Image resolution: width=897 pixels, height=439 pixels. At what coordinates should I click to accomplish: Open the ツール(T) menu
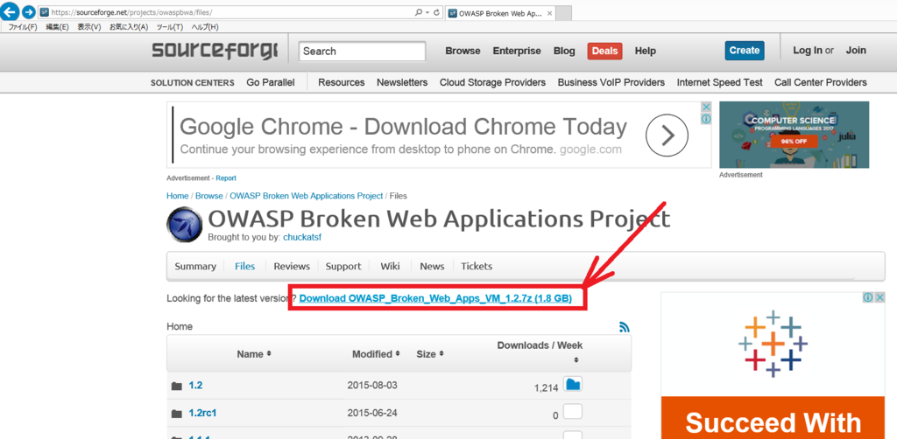point(170,27)
